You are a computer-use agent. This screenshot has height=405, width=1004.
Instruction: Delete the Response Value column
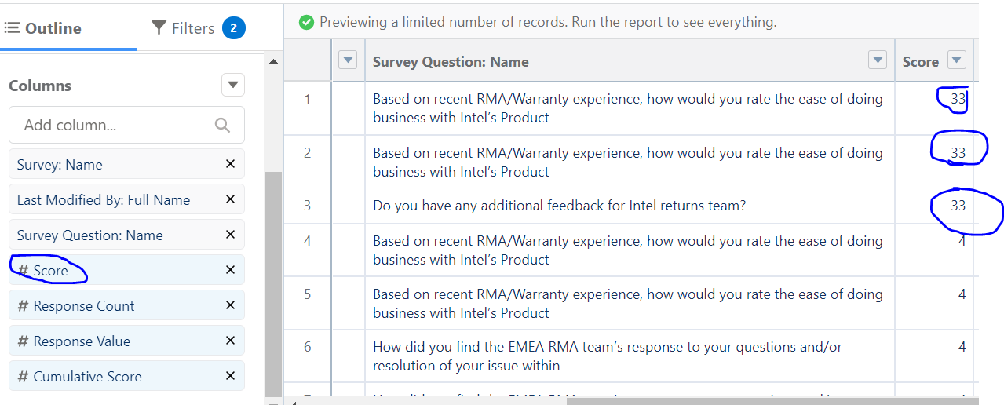pyautogui.click(x=230, y=341)
